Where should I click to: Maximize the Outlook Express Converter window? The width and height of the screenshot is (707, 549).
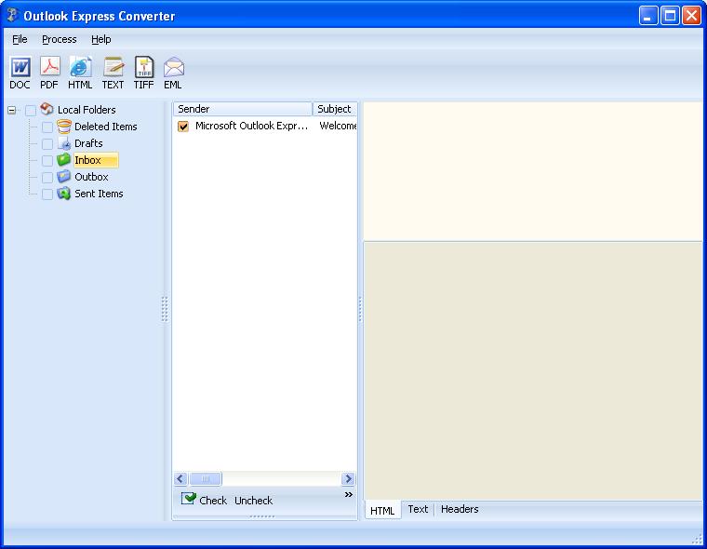[x=670, y=16]
